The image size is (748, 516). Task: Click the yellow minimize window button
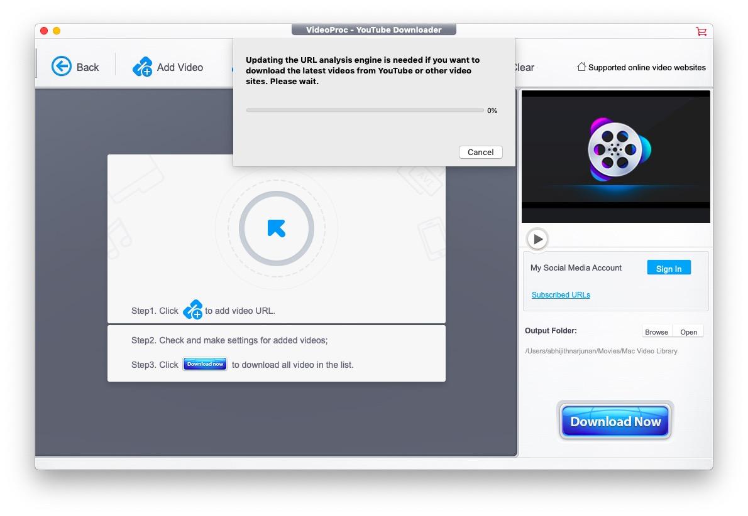[57, 31]
